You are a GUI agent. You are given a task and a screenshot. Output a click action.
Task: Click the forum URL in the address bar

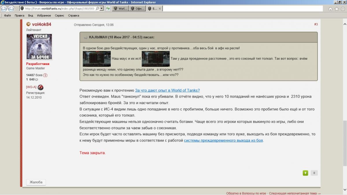point(60,9)
